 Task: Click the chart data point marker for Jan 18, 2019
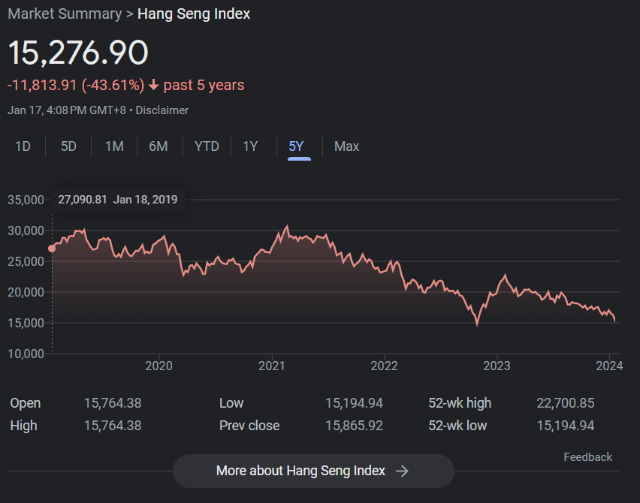52,248
